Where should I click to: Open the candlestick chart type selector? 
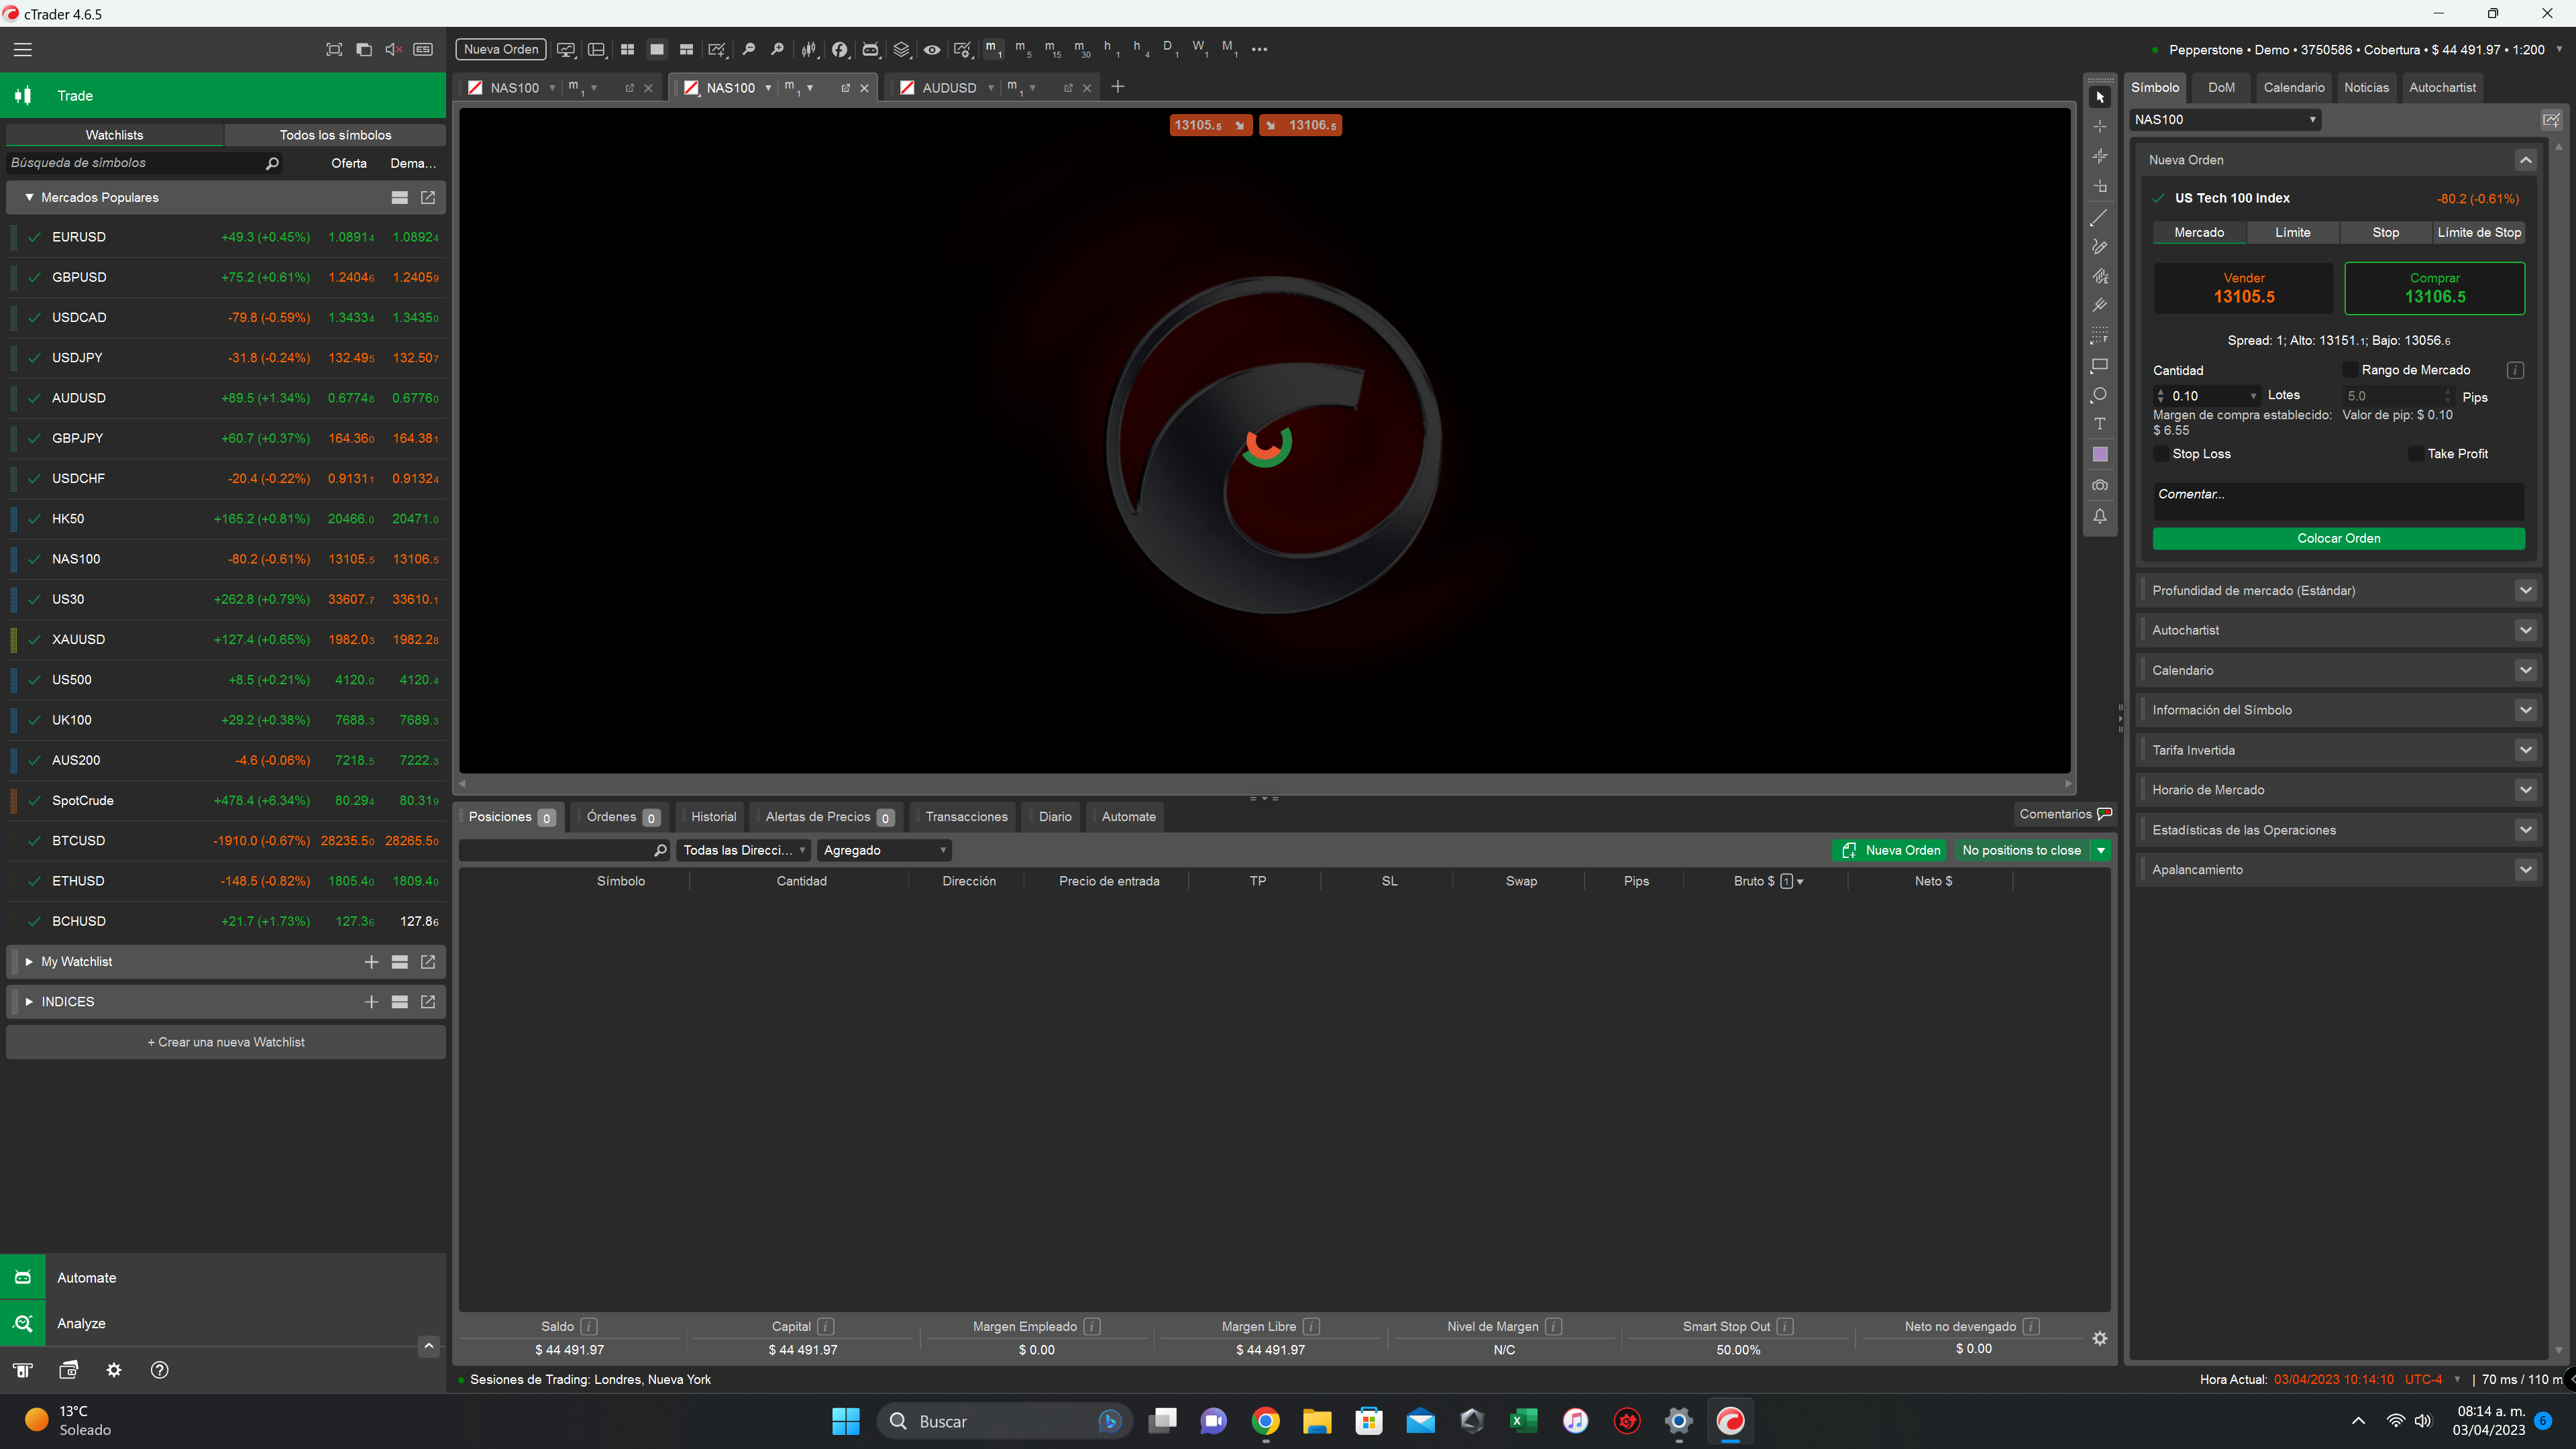(809, 49)
